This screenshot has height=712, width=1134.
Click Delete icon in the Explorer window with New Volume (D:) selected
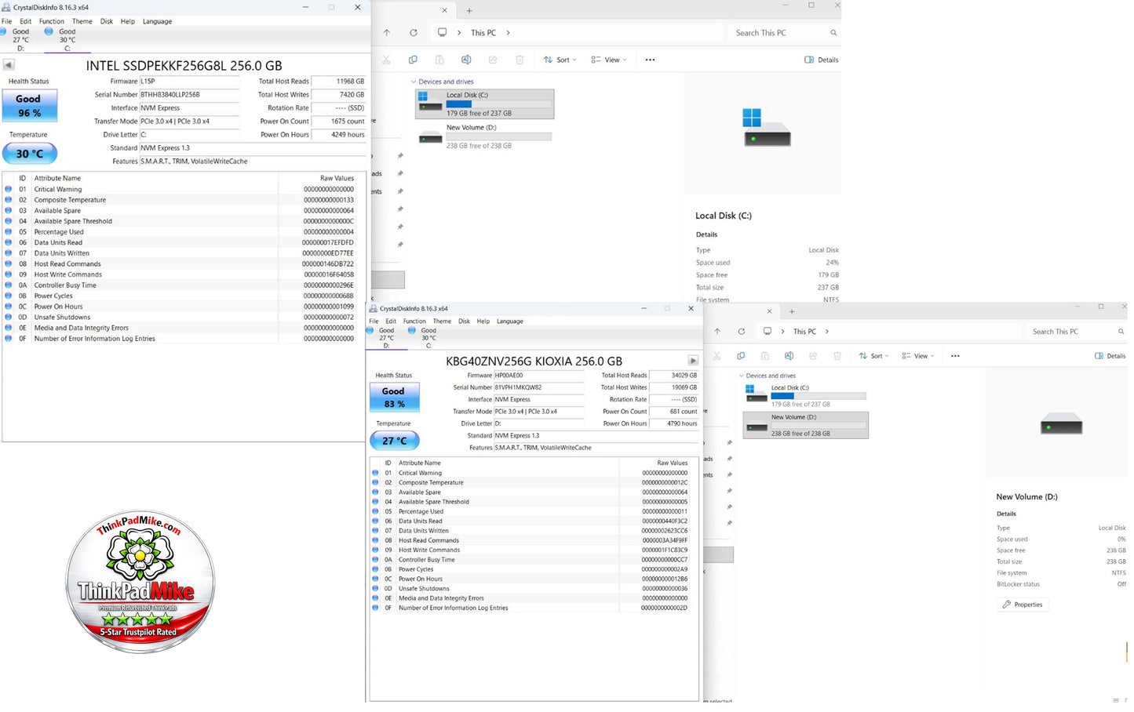837,356
